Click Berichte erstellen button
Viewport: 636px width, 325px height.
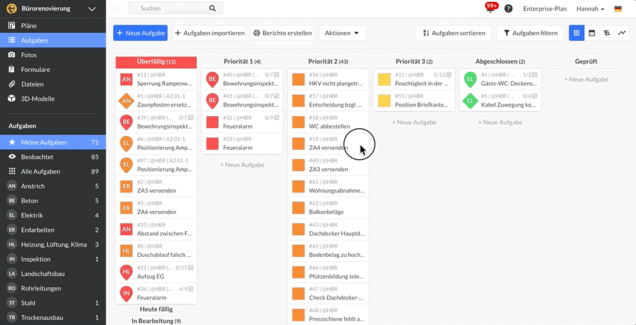coord(283,33)
